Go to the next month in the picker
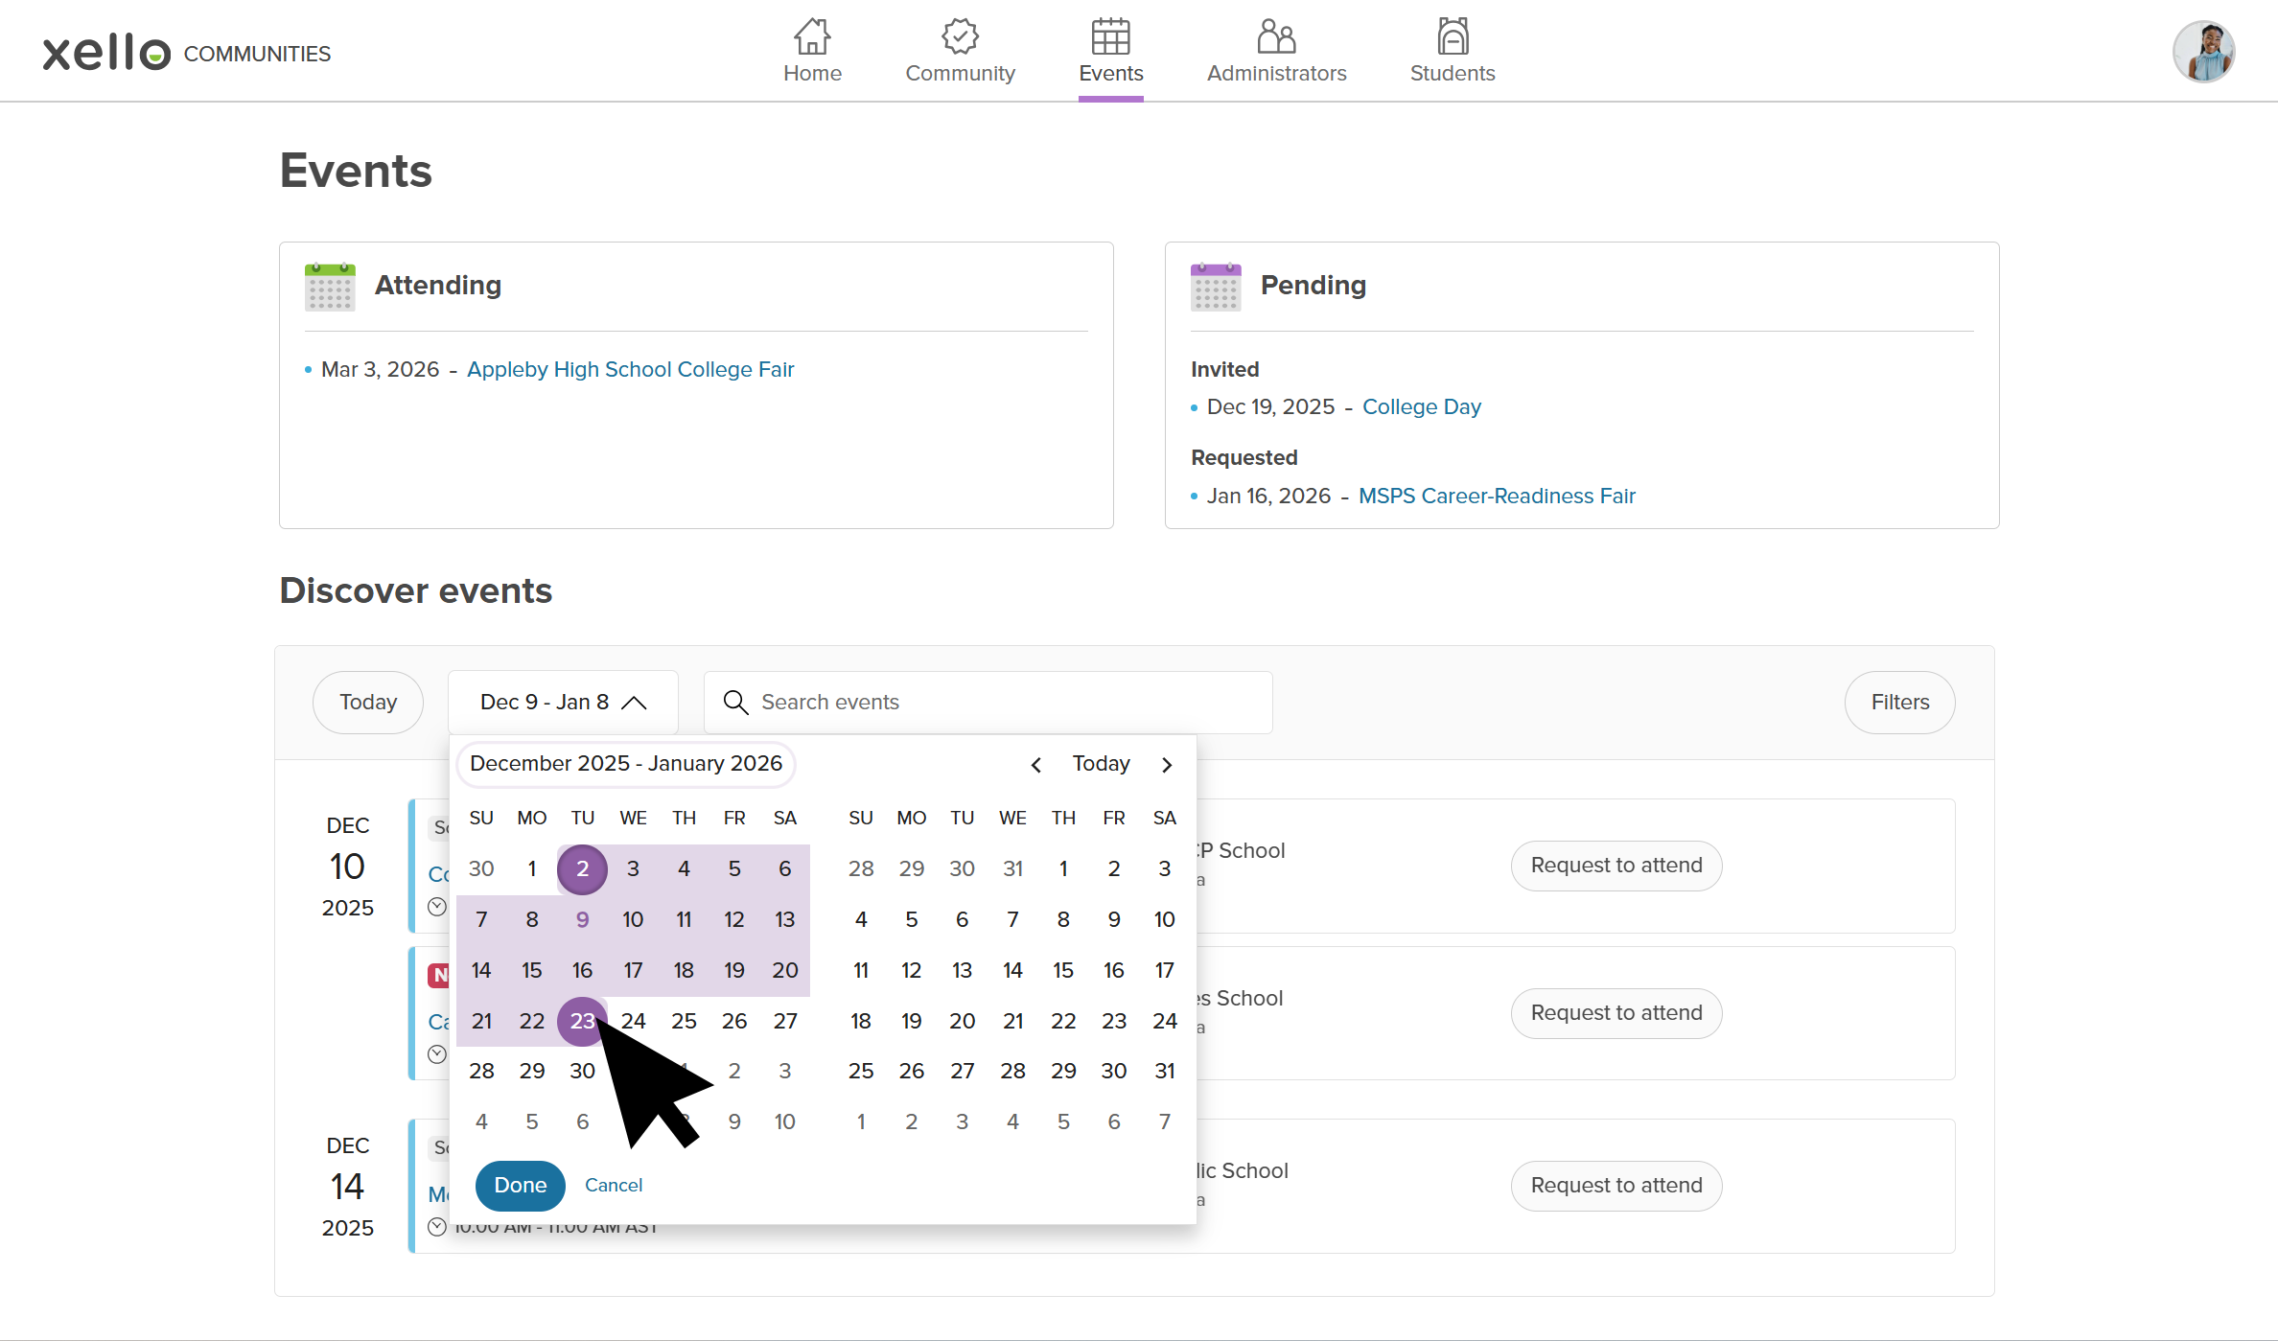 pyautogui.click(x=1167, y=764)
